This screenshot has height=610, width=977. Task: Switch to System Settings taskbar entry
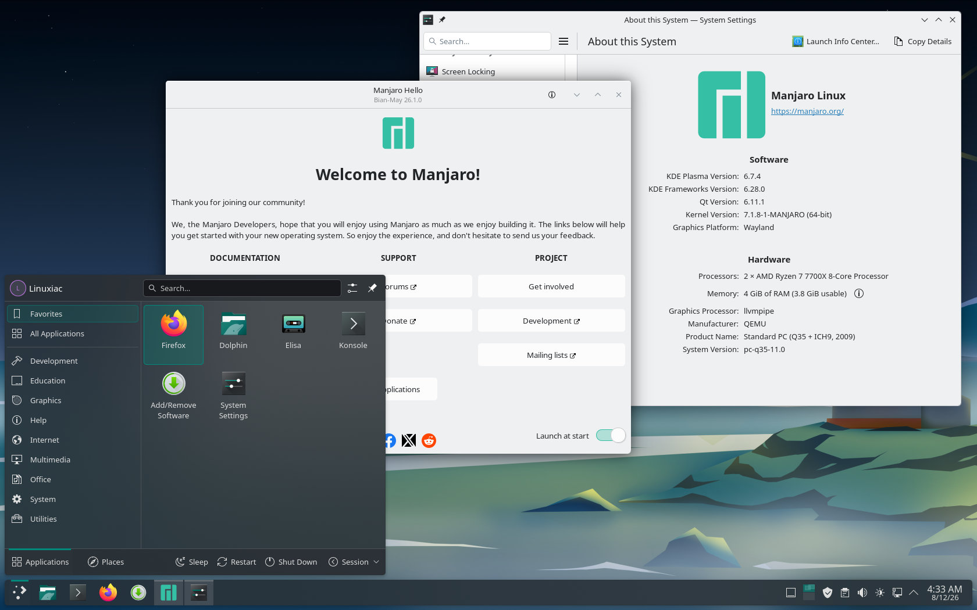click(199, 593)
